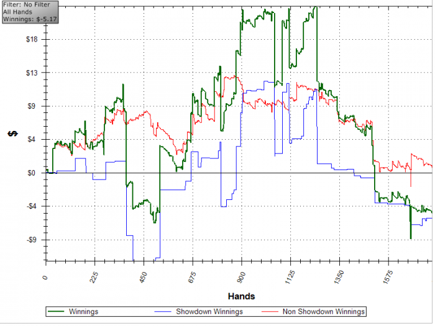Click the 'All Hands' text in info box
Viewport: 435px width, 326px height.
17,12
